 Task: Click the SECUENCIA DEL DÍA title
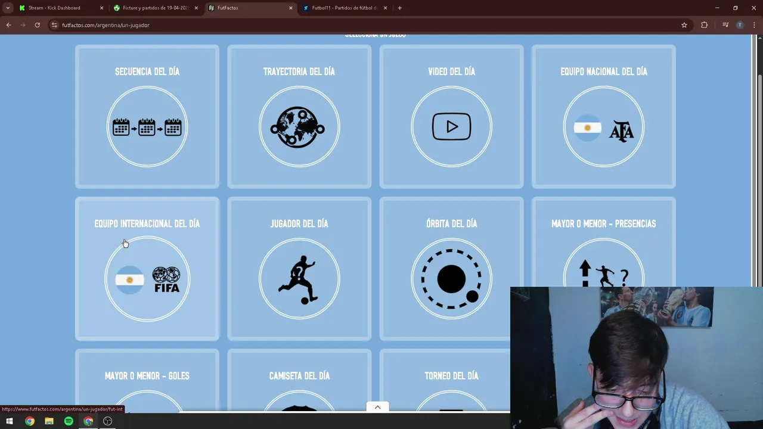pyautogui.click(x=147, y=71)
